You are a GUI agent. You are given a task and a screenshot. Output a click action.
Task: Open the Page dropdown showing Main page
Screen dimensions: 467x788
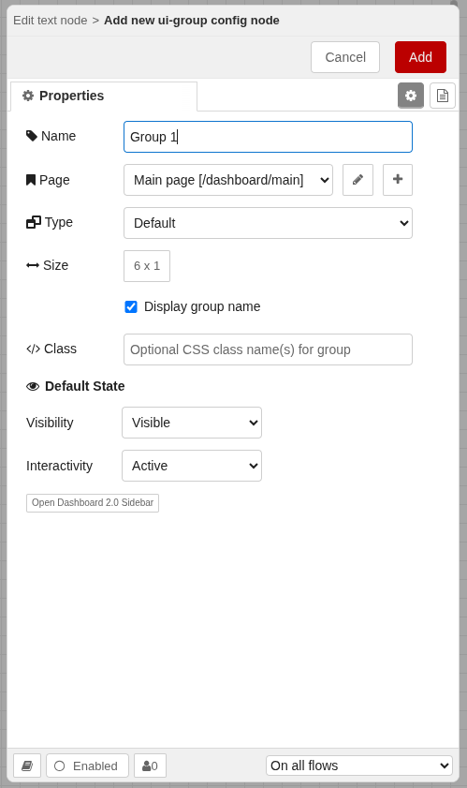(228, 180)
